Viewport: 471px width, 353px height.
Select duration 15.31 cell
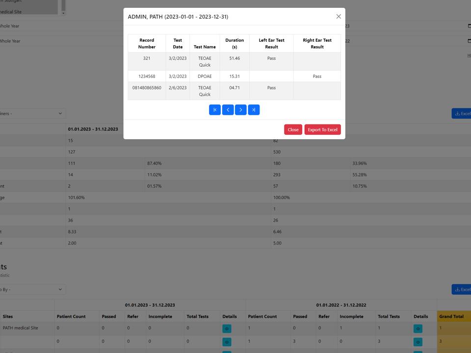[x=235, y=76]
